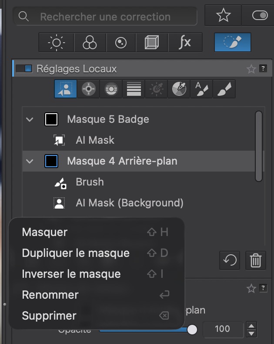Open the Color corrections tab (three circles)
This screenshot has height=344, width=274.
tap(89, 43)
